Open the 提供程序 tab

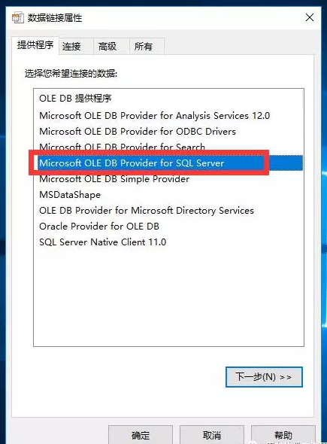[x=35, y=45]
